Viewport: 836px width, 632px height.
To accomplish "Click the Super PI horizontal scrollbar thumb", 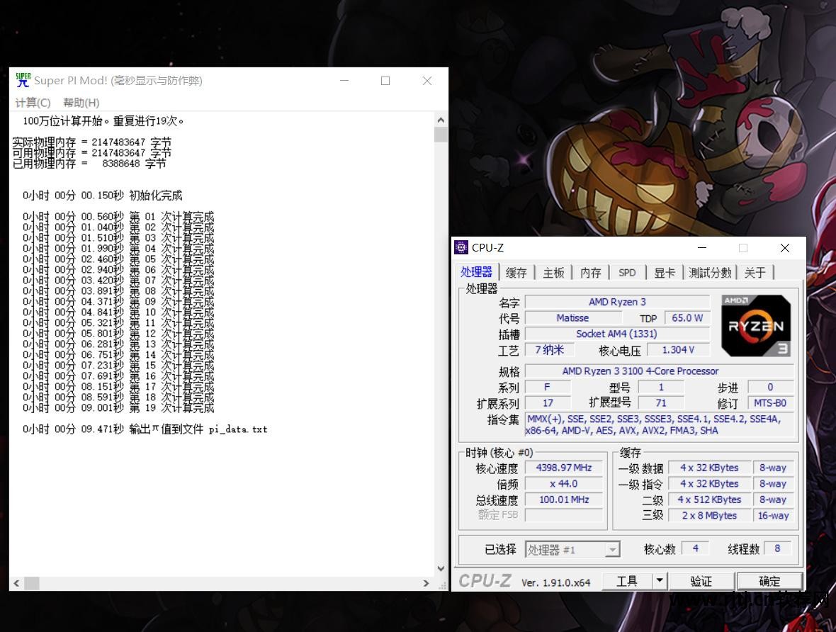I will tap(32, 583).
